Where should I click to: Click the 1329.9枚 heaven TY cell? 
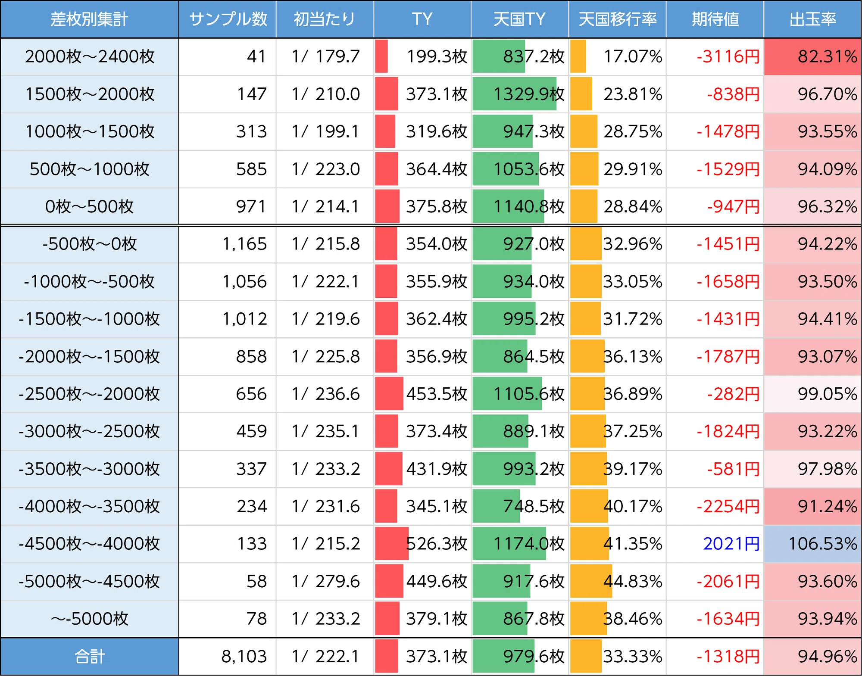click(x=520, y=94)
